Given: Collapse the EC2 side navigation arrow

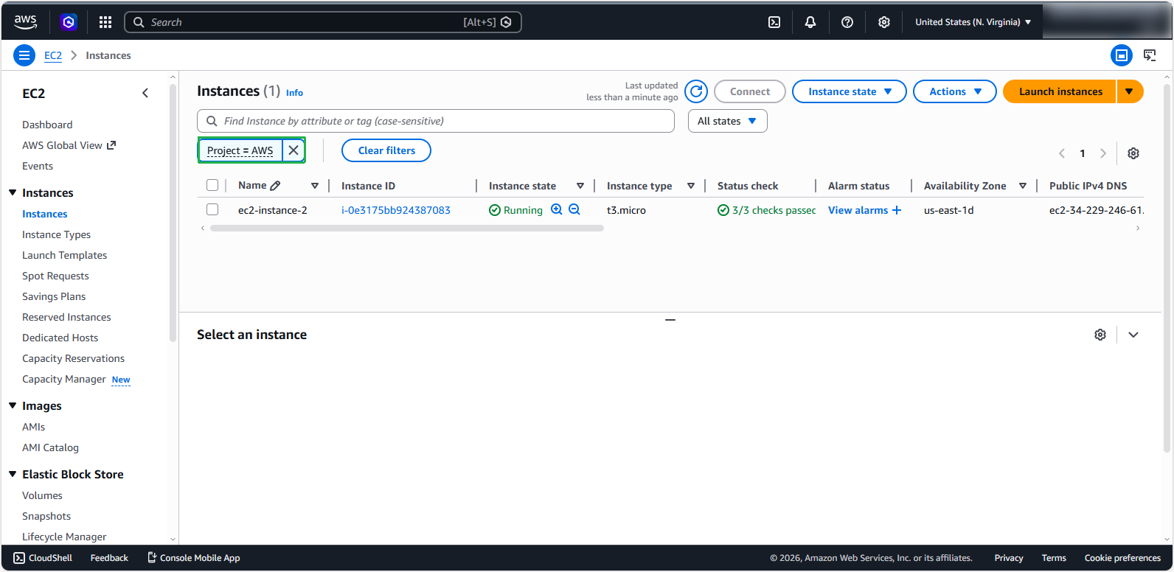Looking at the screenshot, I should [x=145, y=93].
